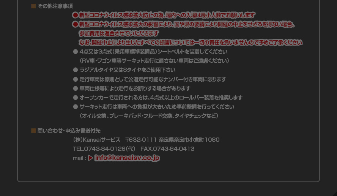Click the gray bullet beside 車両仕様等 item
The width and height of the screenshot is (337, 196).
pos(76,88)
